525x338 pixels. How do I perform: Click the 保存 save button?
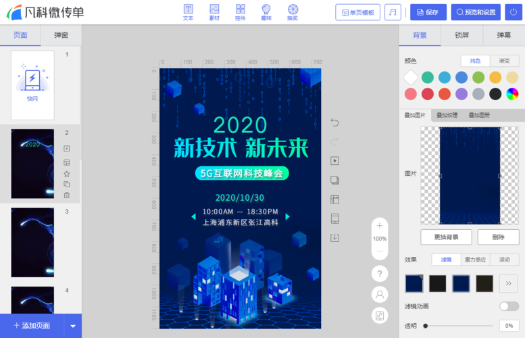[x=428, y=12]
